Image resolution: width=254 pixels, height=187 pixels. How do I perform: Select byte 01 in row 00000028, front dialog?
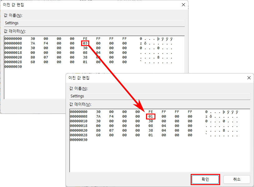[151, 135]
